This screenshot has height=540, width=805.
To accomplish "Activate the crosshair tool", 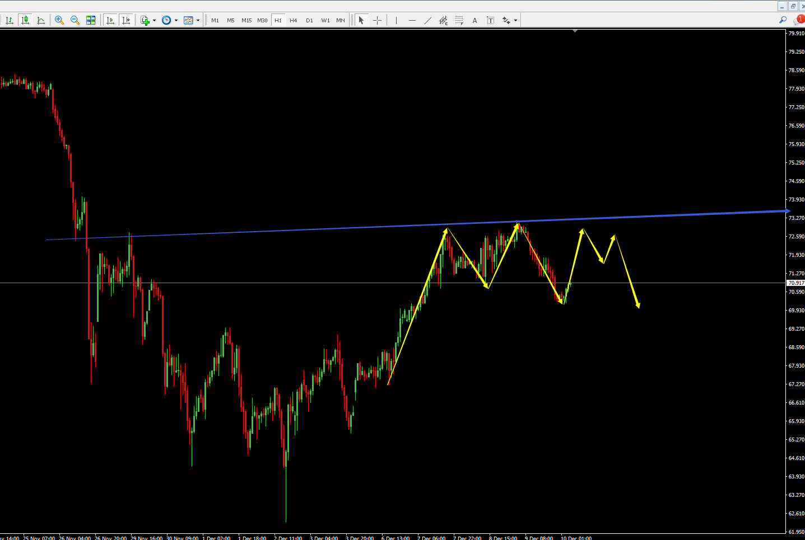I will coord(377,20).
